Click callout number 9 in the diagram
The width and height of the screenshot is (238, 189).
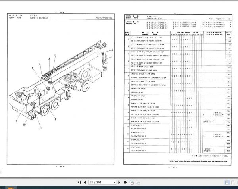click(x=40, y=128)
